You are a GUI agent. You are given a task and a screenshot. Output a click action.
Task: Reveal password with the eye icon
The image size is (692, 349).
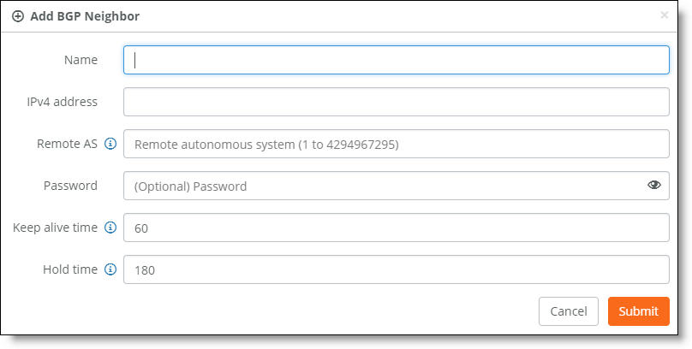654,185
